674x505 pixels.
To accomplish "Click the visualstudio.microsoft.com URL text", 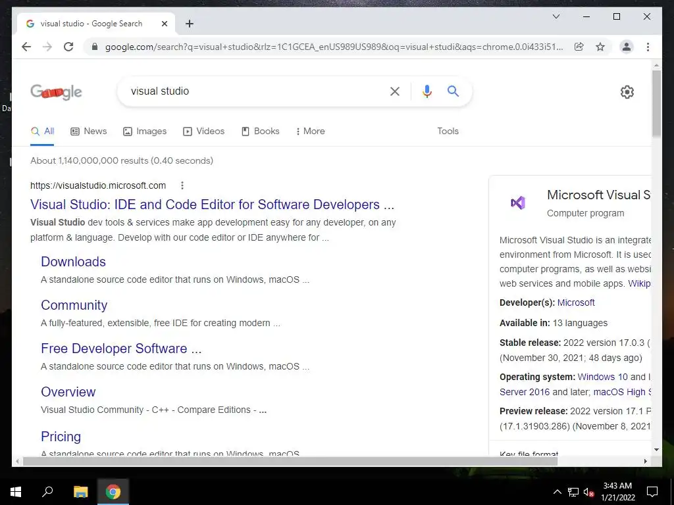I will (98, 185).
